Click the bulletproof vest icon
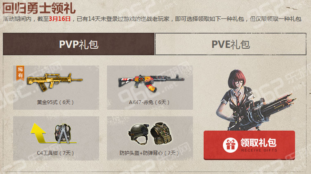Image resolution: width=311 pixels, height=174 pixels. tap(161, 133)
